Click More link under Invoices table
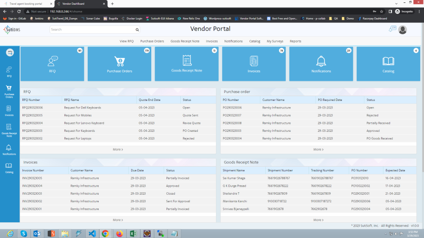 (x=118, y=220)
